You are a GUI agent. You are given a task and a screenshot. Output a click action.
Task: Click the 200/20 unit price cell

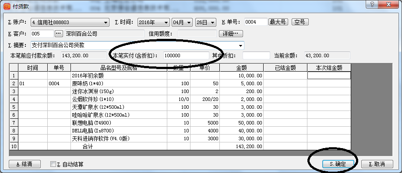pos(205,99)
